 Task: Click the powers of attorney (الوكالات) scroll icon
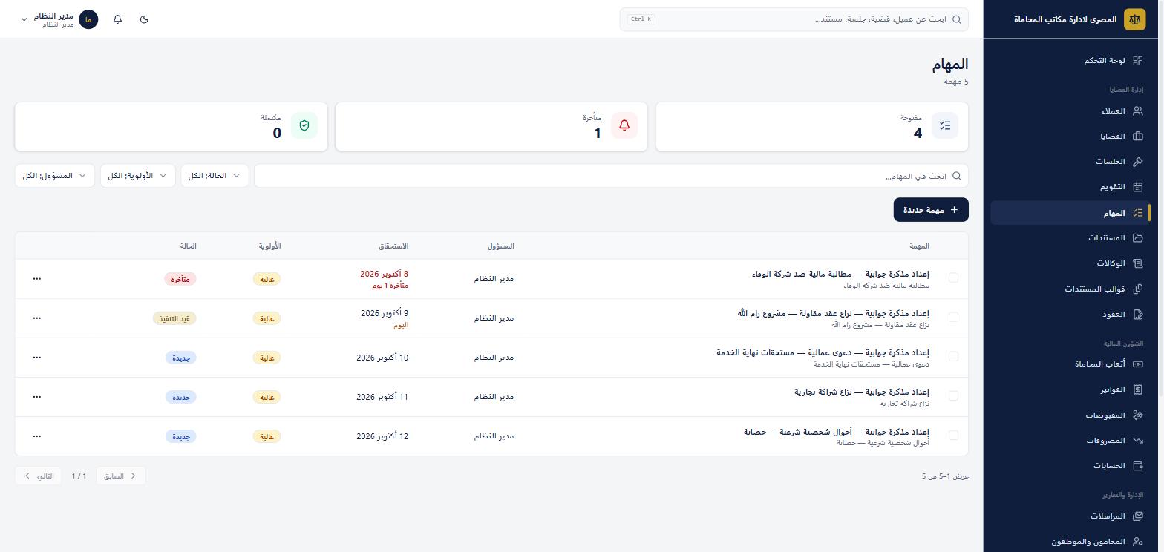1137,263
